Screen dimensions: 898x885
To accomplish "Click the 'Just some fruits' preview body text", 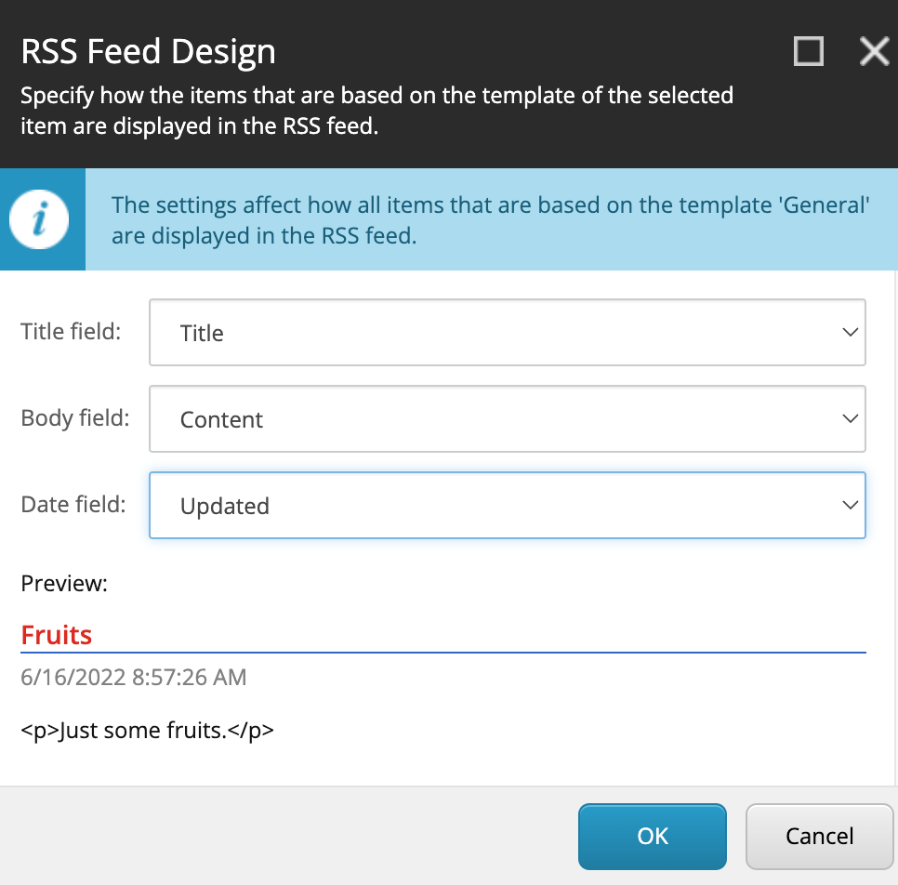I will (148, 730).
